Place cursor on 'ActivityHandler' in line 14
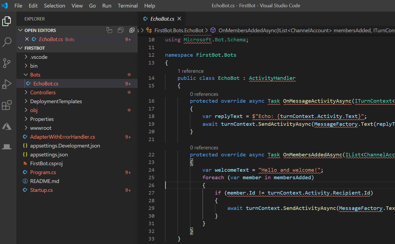This screenshot has width=395, height=244. pyautogui.click(x=272, y=78)
